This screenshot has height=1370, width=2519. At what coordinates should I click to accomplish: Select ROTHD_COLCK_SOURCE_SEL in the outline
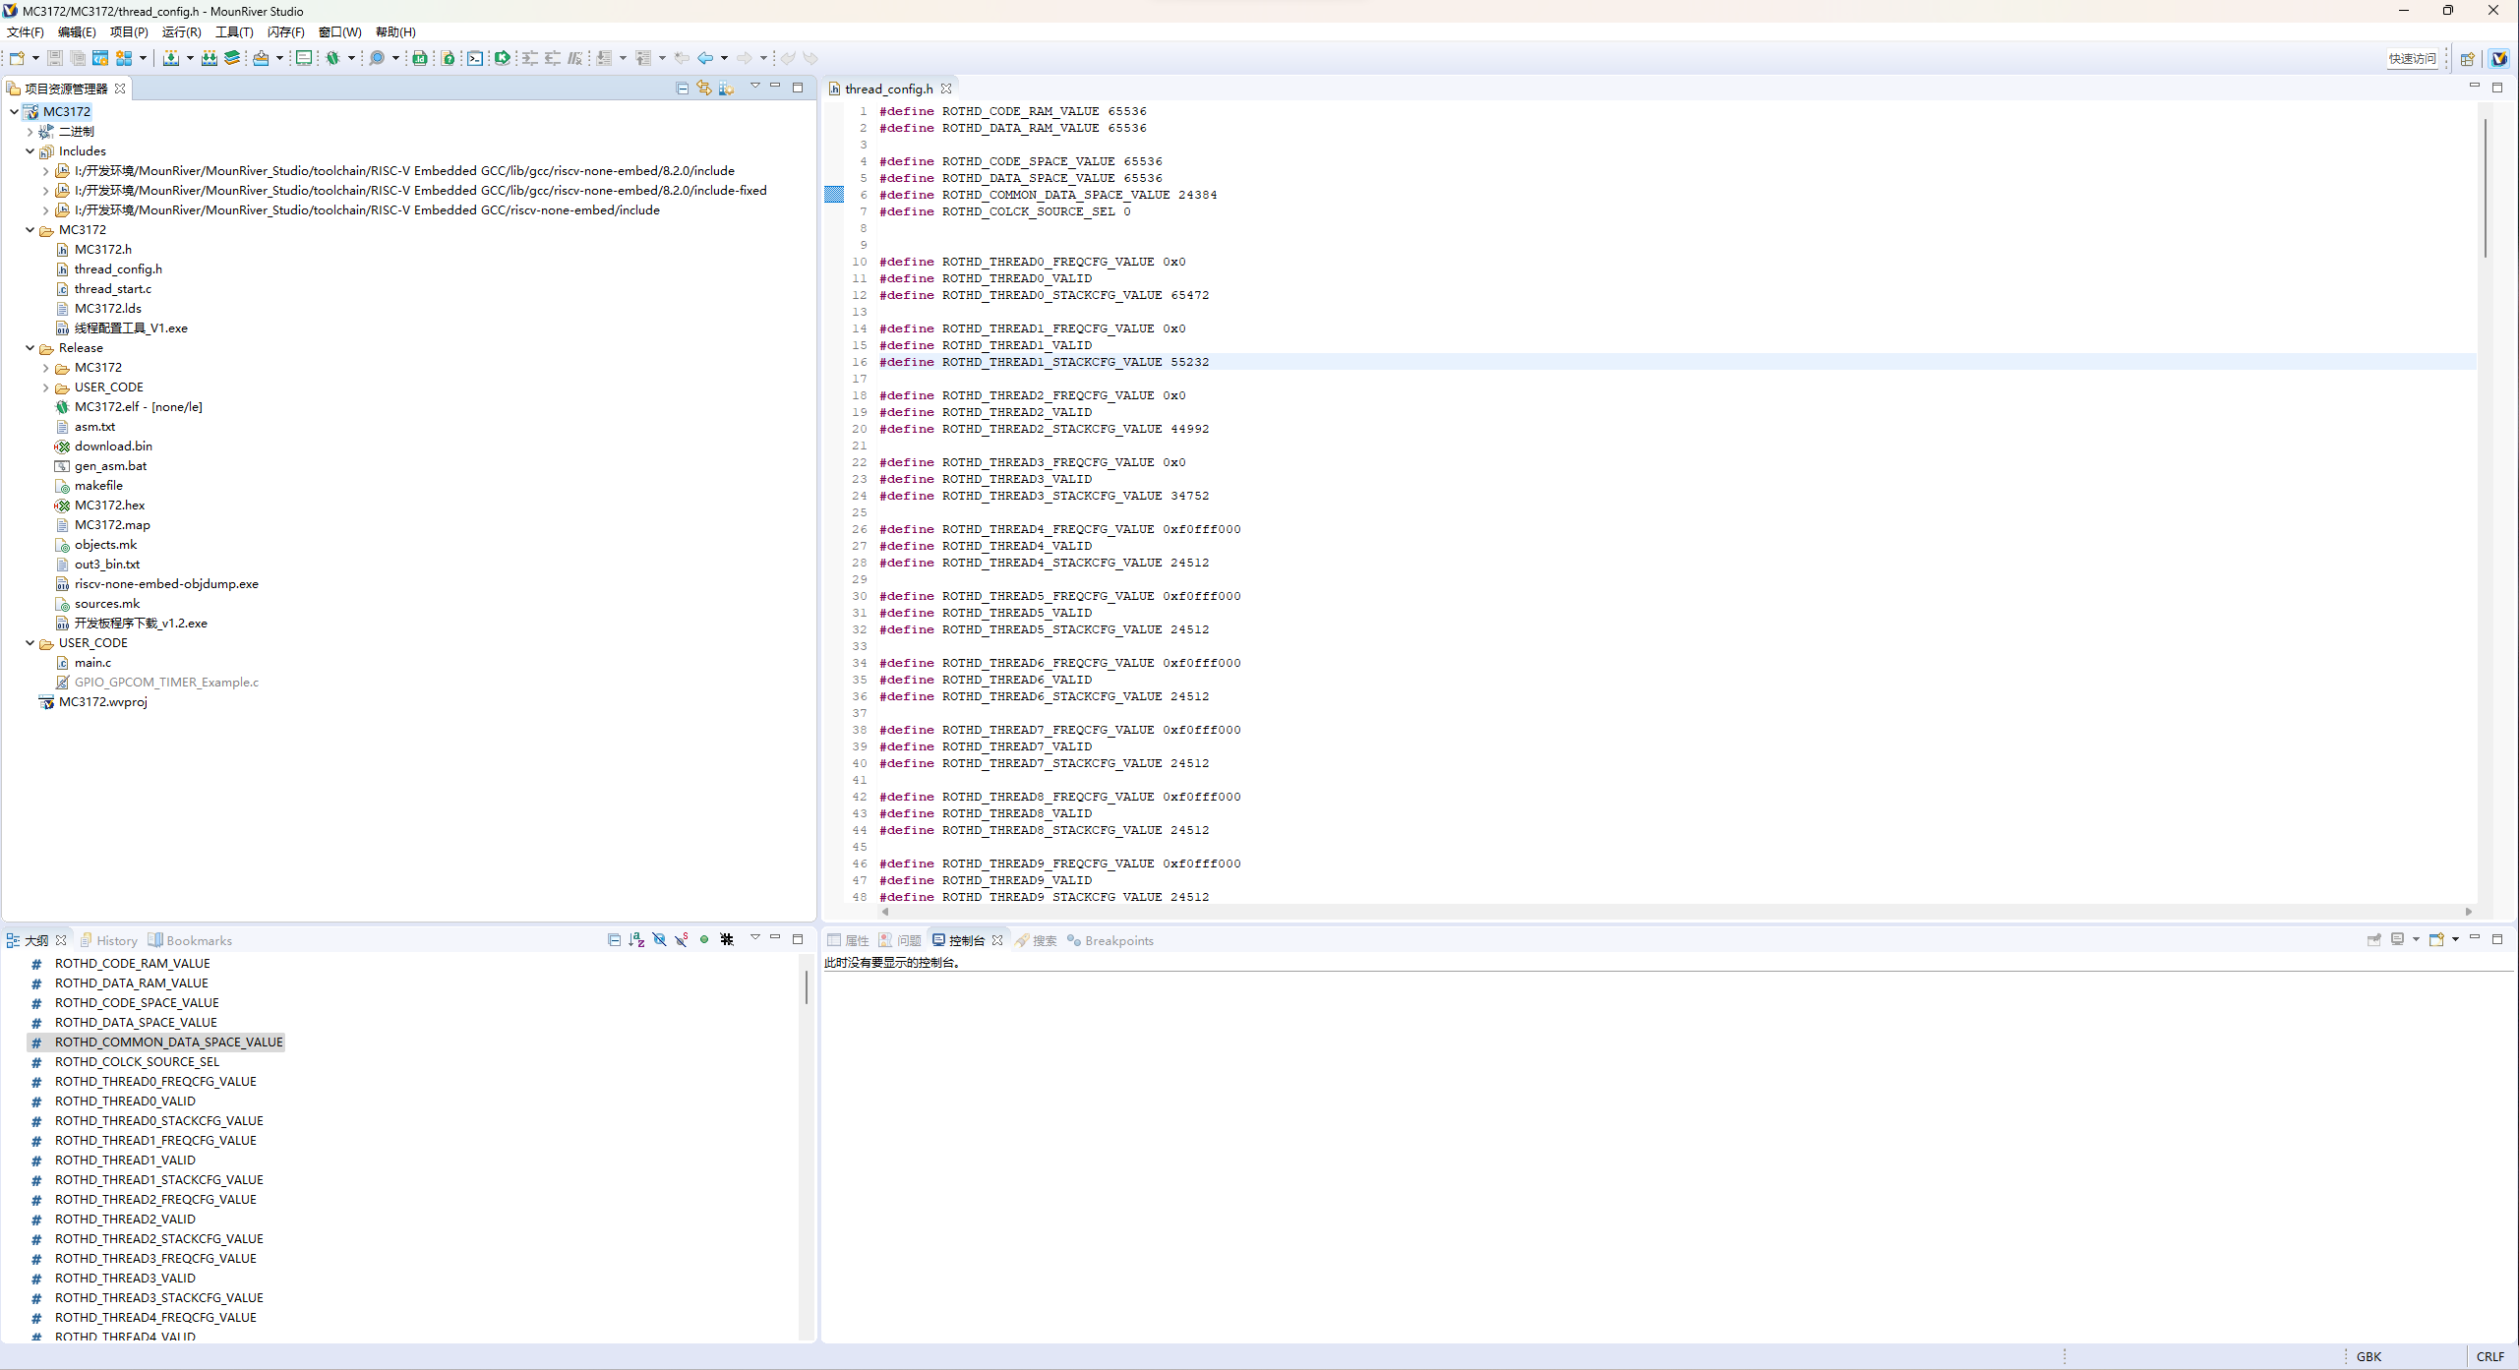point(137,1061)
